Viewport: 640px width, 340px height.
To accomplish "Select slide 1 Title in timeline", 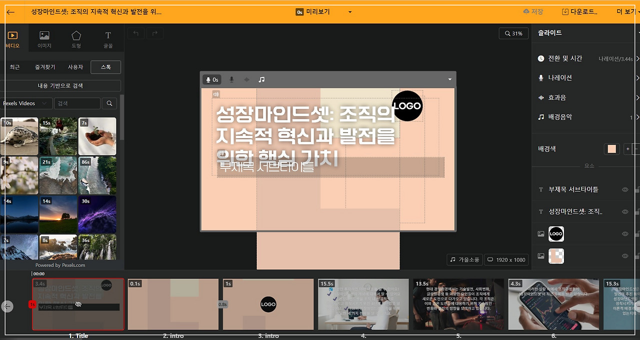I will tap(78, 304).
